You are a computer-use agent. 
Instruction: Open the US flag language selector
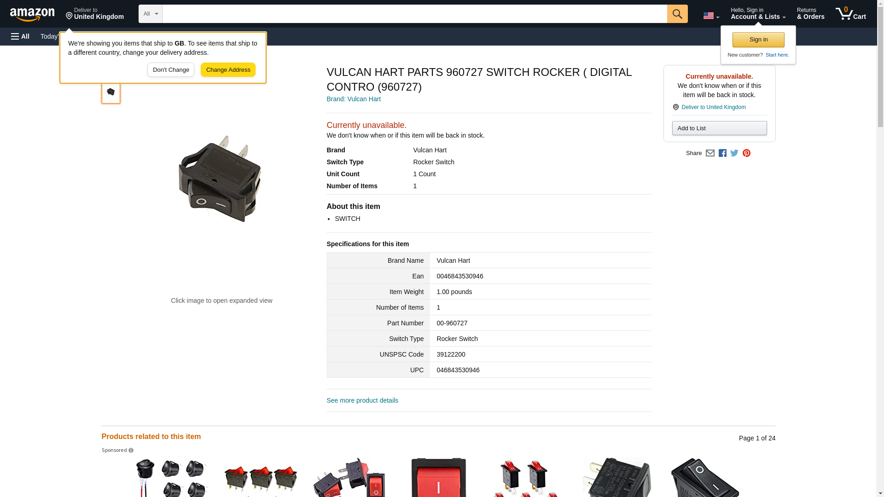click(x=711, y=16)
